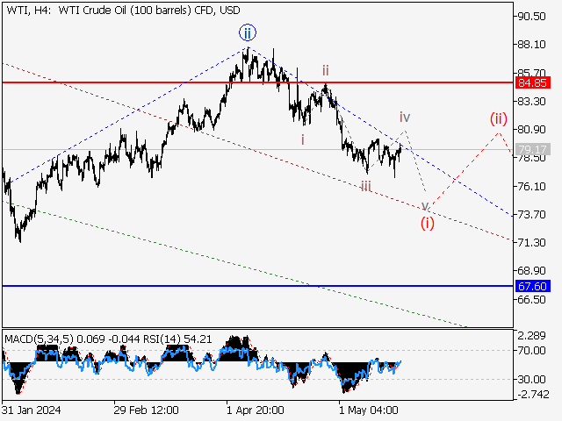Click the MACD(5,34,5) indicator label
Viewport: 562px width, 421px height.
click(39, 339)
